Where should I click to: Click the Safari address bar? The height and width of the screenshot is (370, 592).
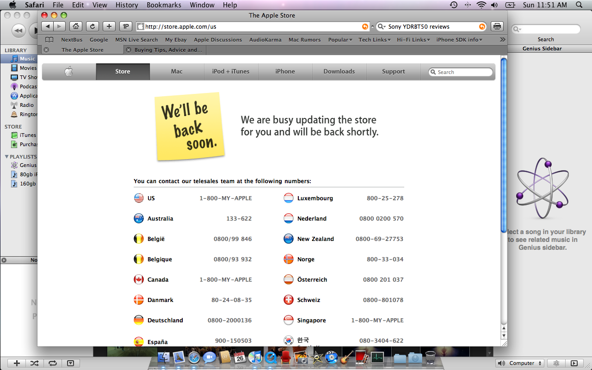[253, 26]
